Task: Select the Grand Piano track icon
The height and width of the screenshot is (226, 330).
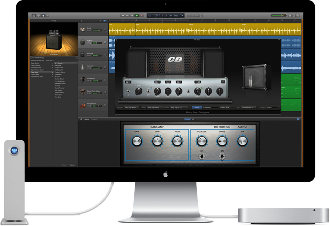Action: coord(83,79)
